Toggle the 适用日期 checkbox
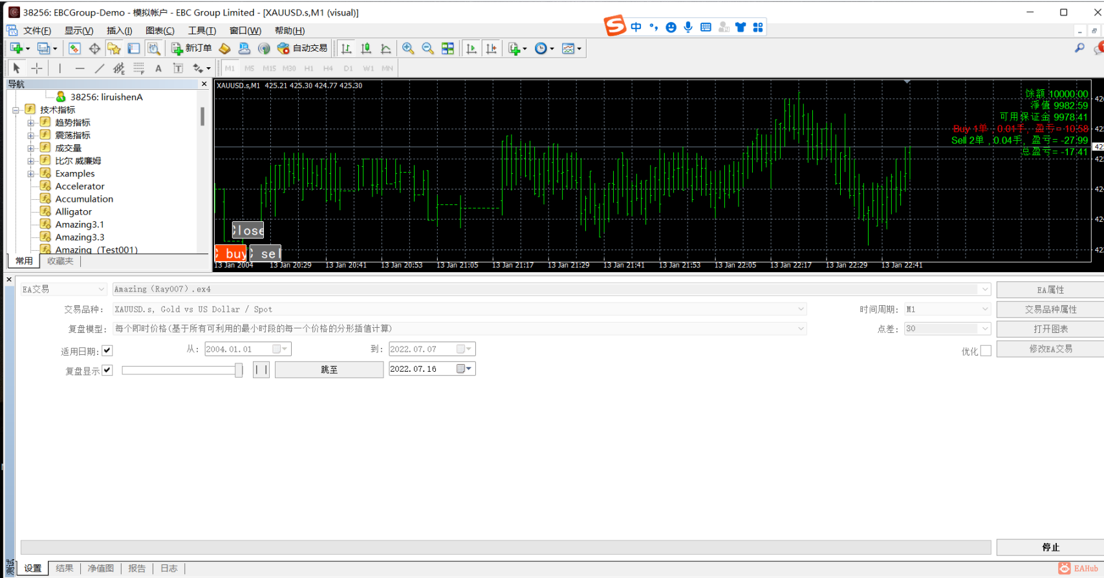The width and height of the screenshot is (1104, 578). point(107,350)
